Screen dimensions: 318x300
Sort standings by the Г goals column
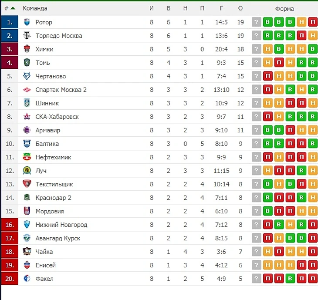click(x=222, y=8)
